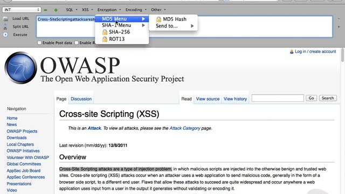Screen dimensions: 345x194
Task: Open the View source tab
Action: [208, 99]
